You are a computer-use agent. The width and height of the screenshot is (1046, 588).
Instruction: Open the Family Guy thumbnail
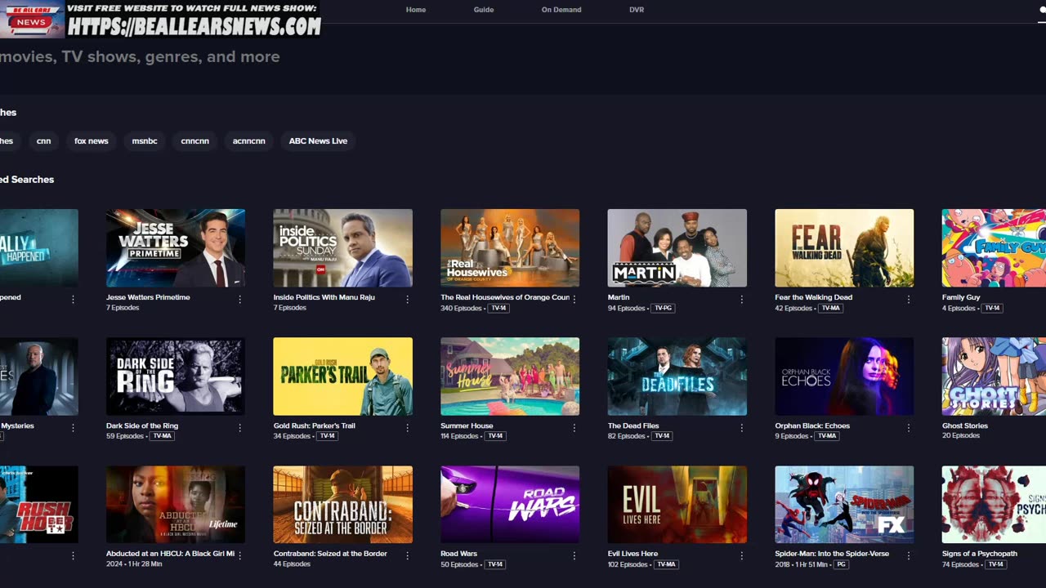[994, 247]
